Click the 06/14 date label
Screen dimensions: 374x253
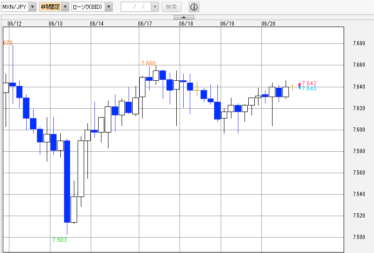coord(97,24)
